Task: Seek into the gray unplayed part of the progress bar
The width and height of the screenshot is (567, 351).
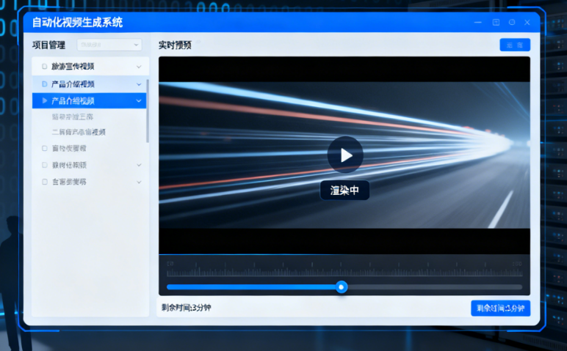Action: coord(435,287)
